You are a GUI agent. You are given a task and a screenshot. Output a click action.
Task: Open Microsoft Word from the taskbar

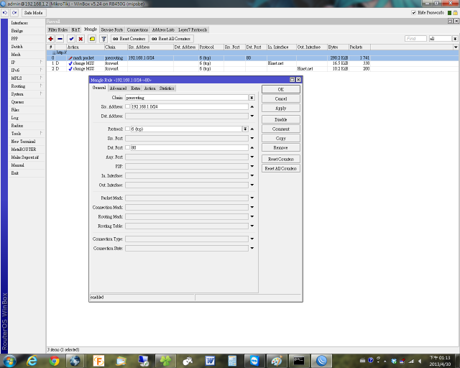tap(210, 361)
